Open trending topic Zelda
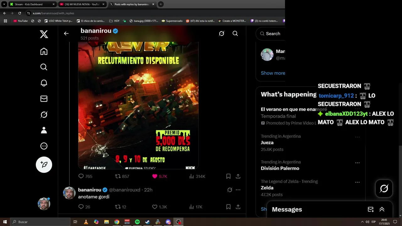Image resolution: width=402 pixels, height=226 pixels. click(x=267, y=188)
